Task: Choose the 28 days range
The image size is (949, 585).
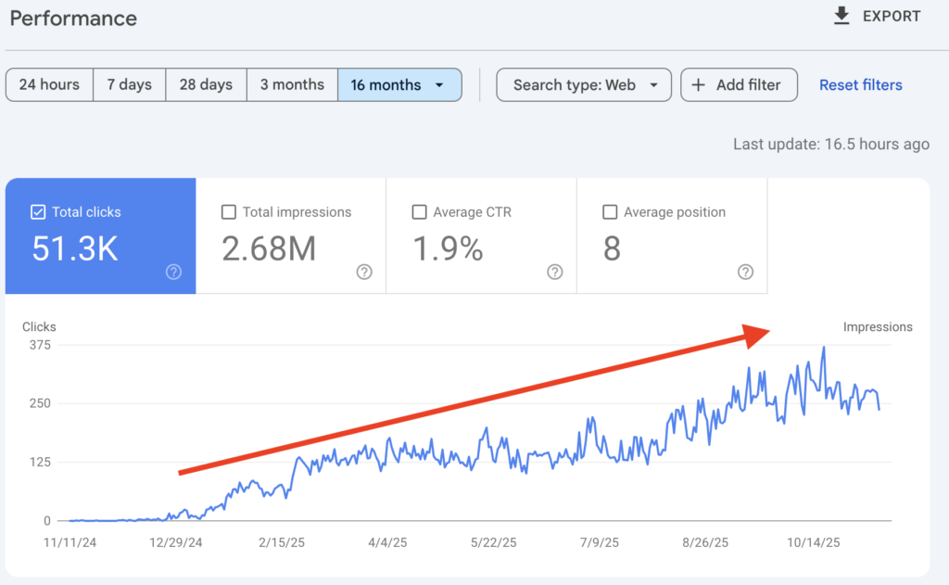Action: [206, 84]
